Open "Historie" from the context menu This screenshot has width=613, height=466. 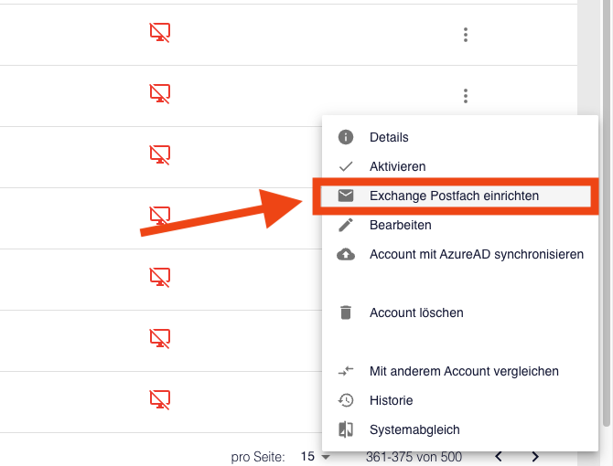tap(391, 400)
